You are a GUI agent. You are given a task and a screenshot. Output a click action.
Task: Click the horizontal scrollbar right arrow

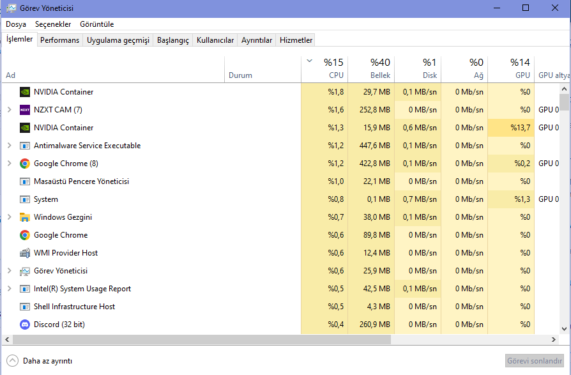554,339
